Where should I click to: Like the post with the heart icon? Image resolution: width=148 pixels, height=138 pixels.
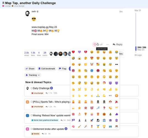(x=95, y=44)
